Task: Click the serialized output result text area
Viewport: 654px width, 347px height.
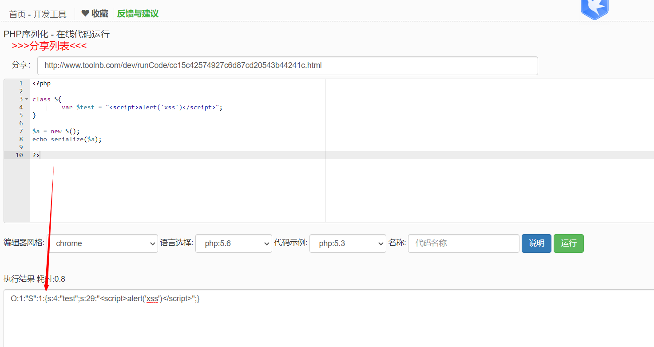Action: pos(329,318)
